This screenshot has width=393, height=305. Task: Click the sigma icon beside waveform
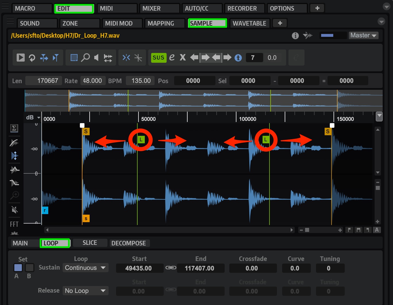pyautogui.click(x=14, y=128)
